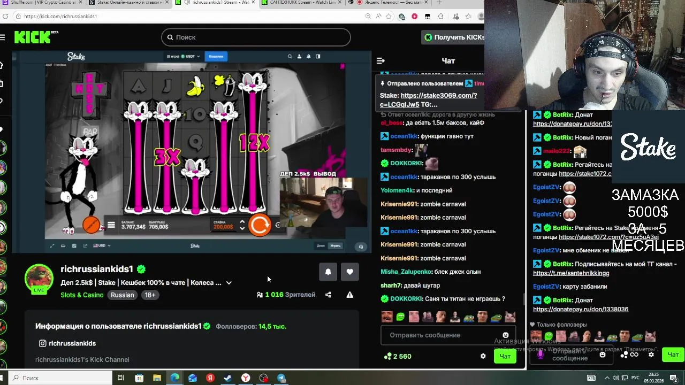Screen dimensions: 685x385
Task: Click Чат button in second chat window
Action: (673, 355)
